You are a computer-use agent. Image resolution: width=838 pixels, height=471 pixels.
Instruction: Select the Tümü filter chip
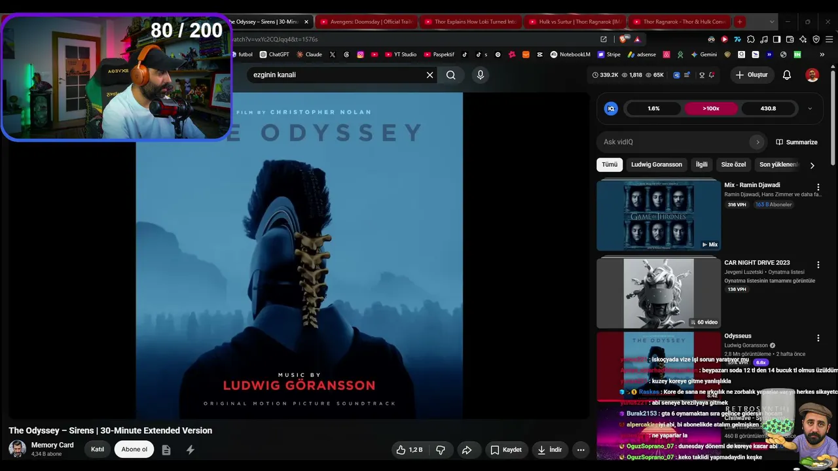click(610, 165)
